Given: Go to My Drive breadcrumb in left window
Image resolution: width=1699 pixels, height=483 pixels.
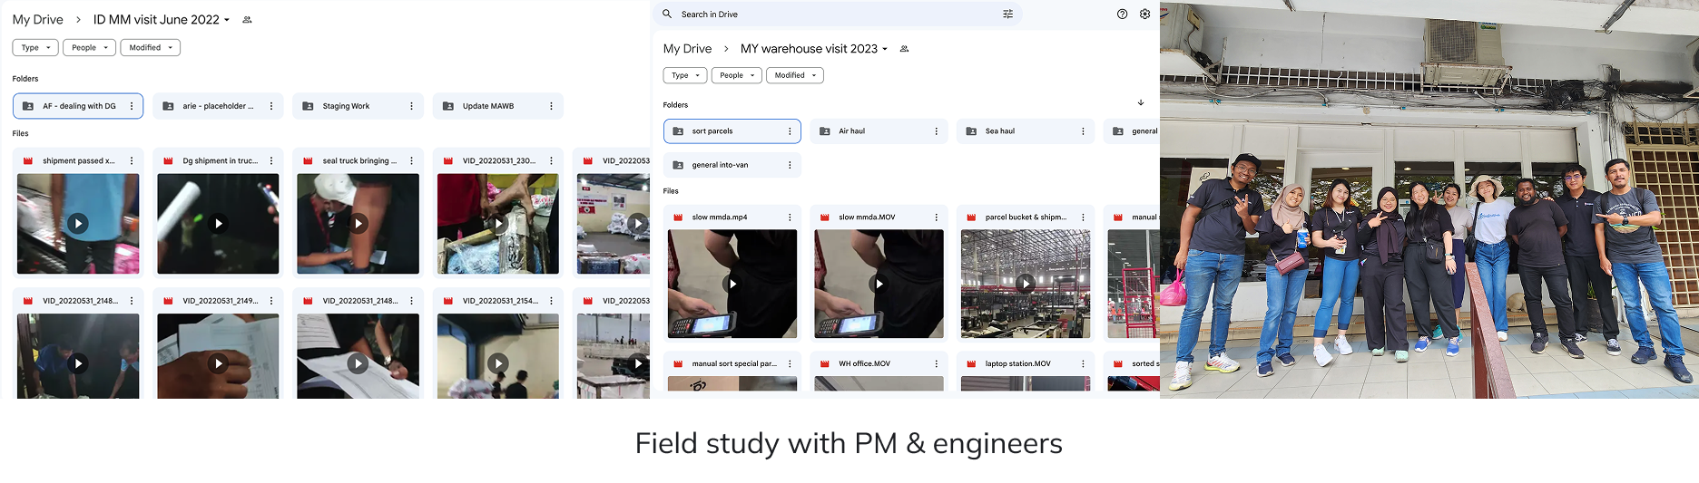Looking at the screenshot, I should 38,20.
